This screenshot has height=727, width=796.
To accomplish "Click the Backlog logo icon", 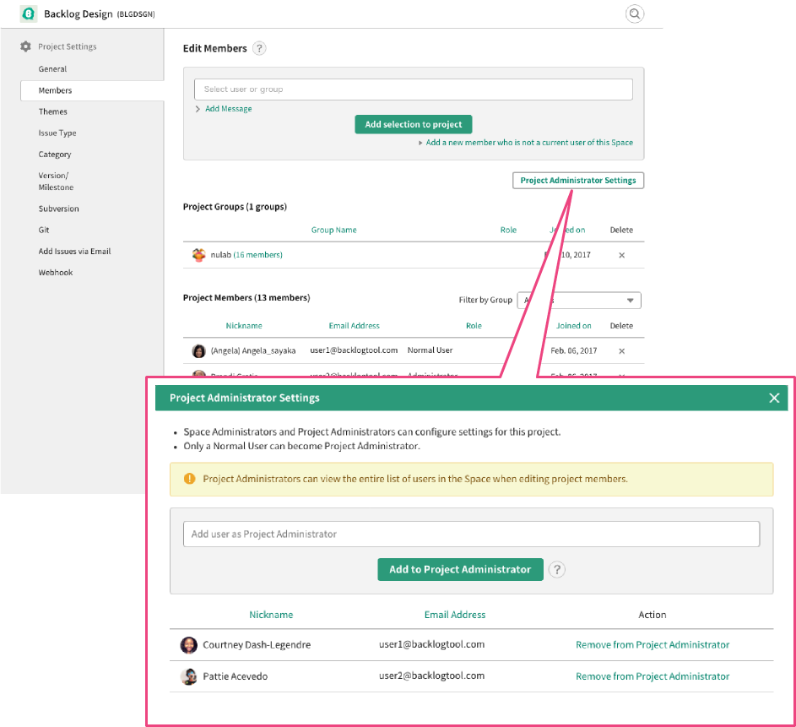I will (x=29, y=14).
